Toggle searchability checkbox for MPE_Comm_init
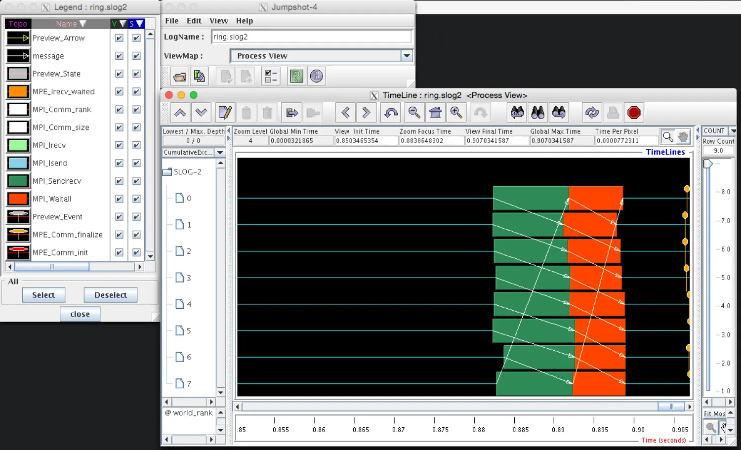This screenshot has height=450, width=741. [136, 252]
